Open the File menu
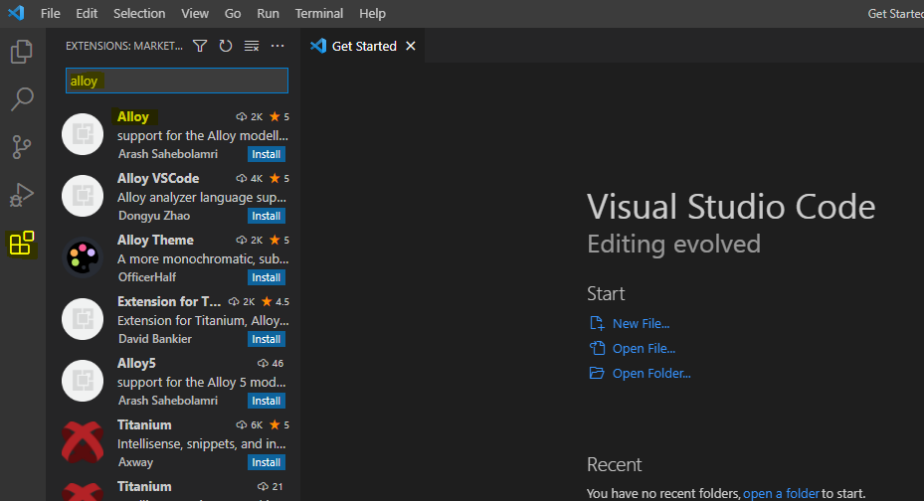The height and width of the screenshot is (501, 924). click(x=50, y=13)
